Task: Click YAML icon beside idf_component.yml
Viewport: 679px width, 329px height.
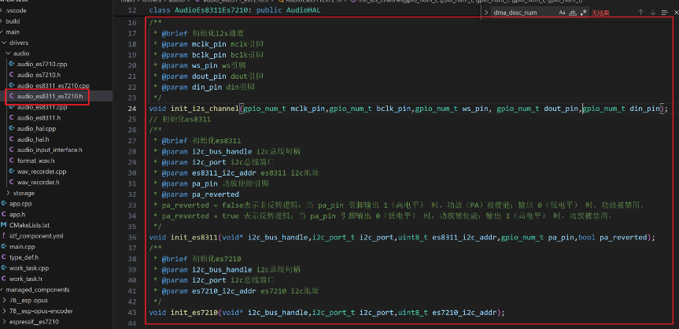Action: click(x=4, y=236)
